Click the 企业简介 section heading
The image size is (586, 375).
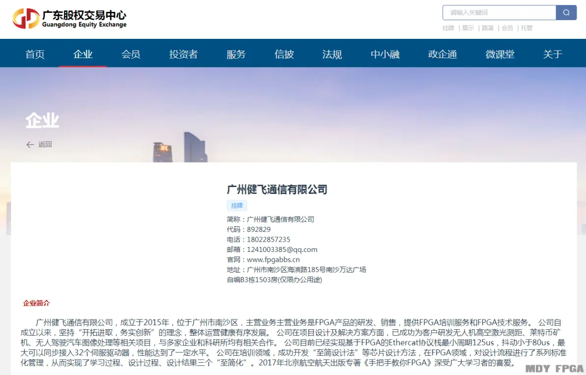click(36, 303)
